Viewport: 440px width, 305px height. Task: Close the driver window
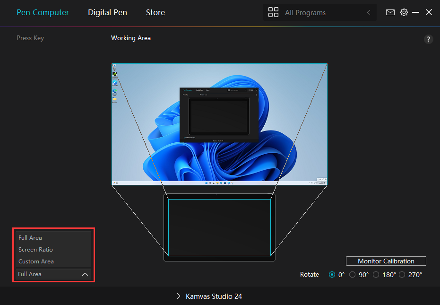429,12
